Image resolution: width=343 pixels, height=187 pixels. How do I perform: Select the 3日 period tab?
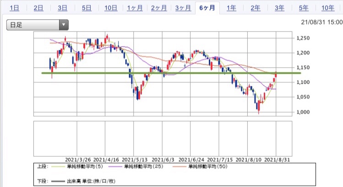63,8
